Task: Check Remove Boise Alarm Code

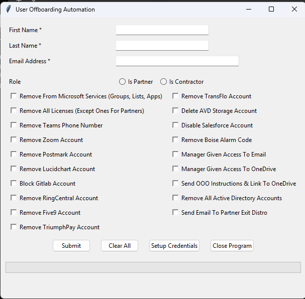Action: 175,139
